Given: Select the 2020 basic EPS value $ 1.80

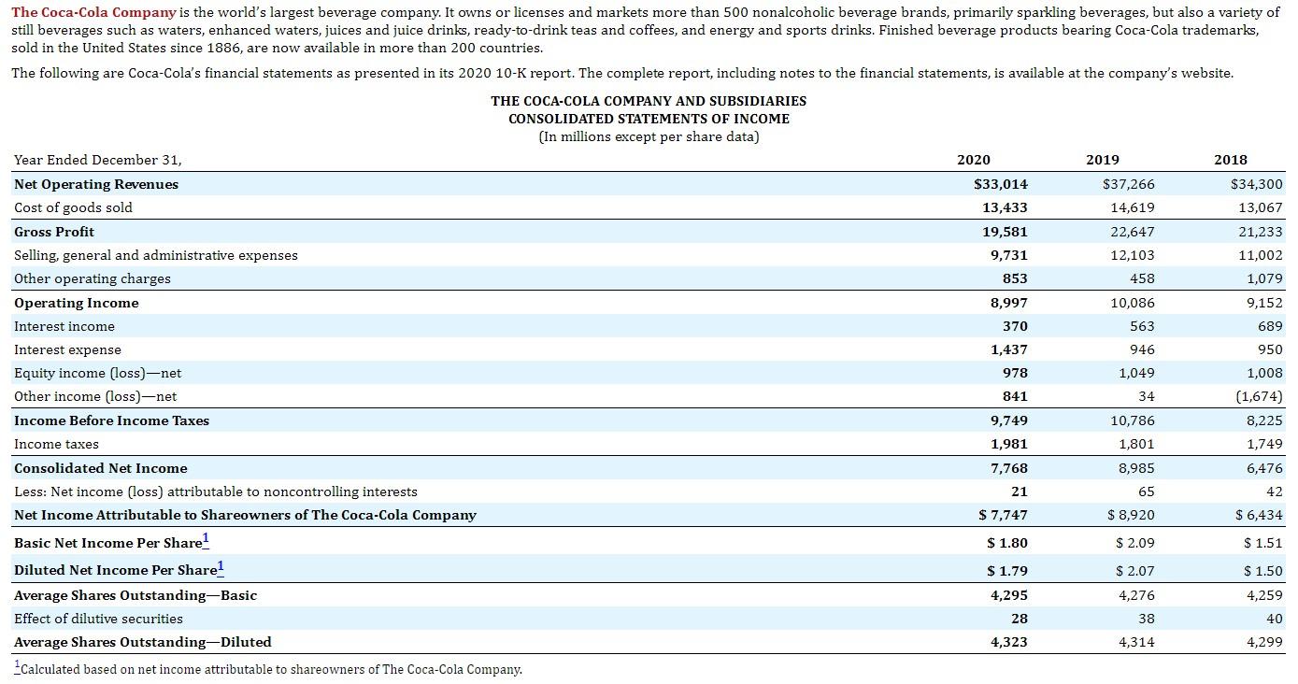Looking at the screenshot, I should (x=1007, y=543).
